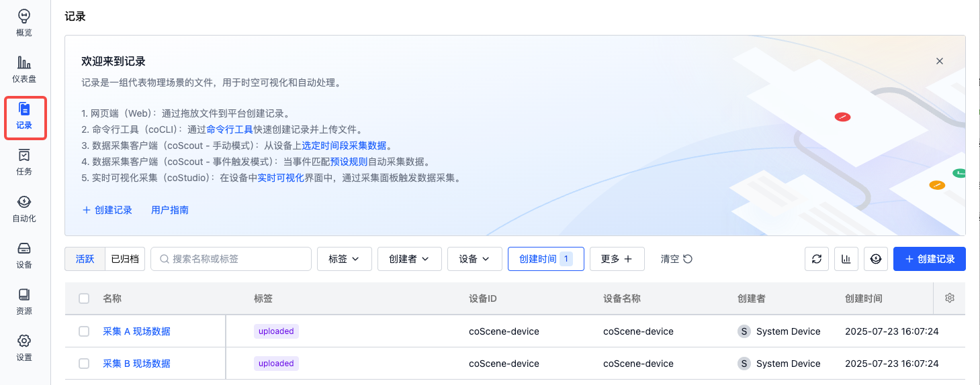
Task: Click the download icon button
Action: 876,259
